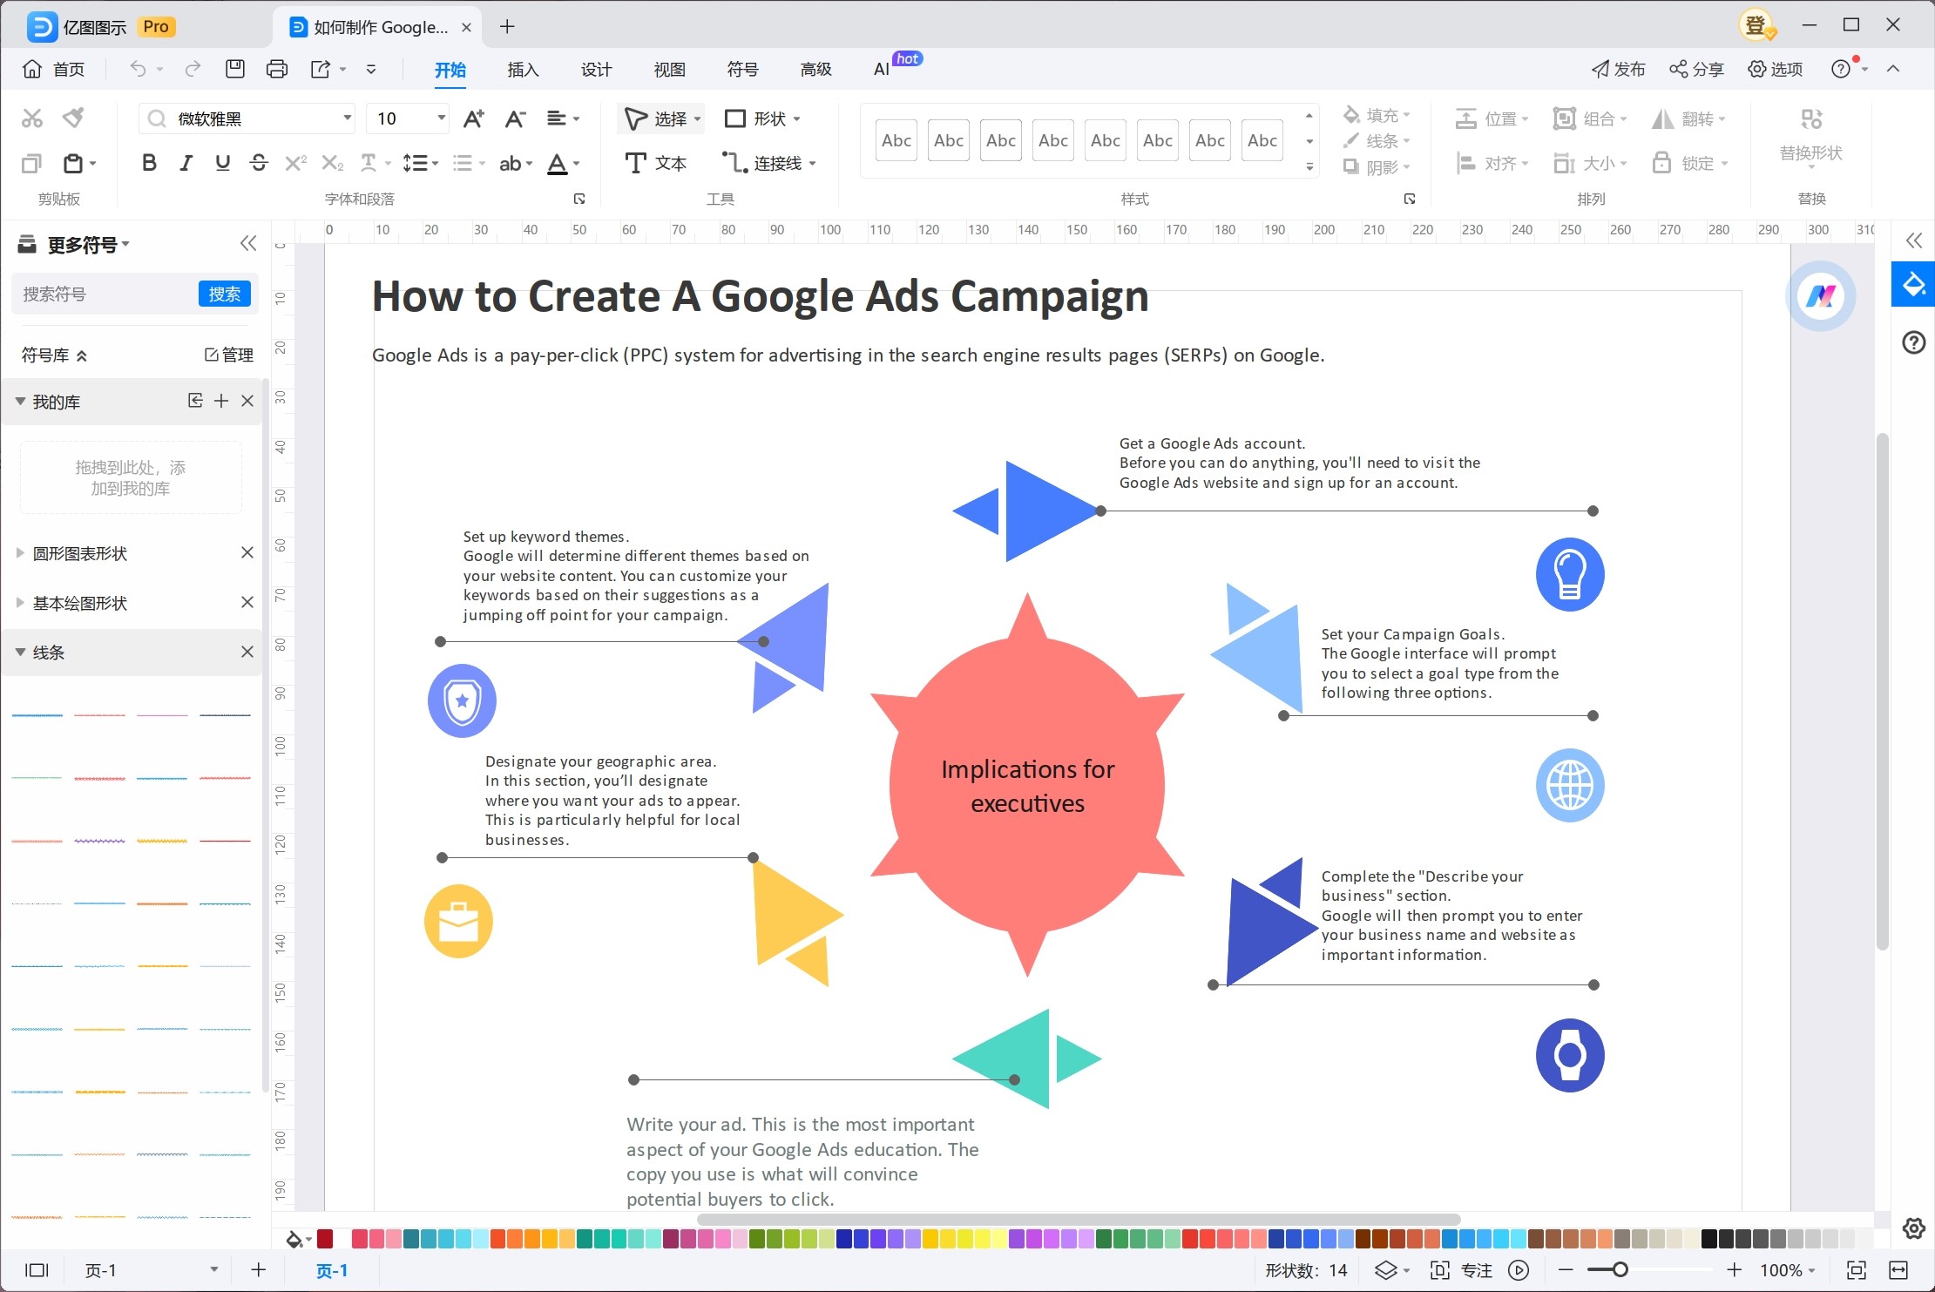The height and width of the screenshot is (1292, 1935).
Task: Click the Replace Shape icon
Action: 1811,118
